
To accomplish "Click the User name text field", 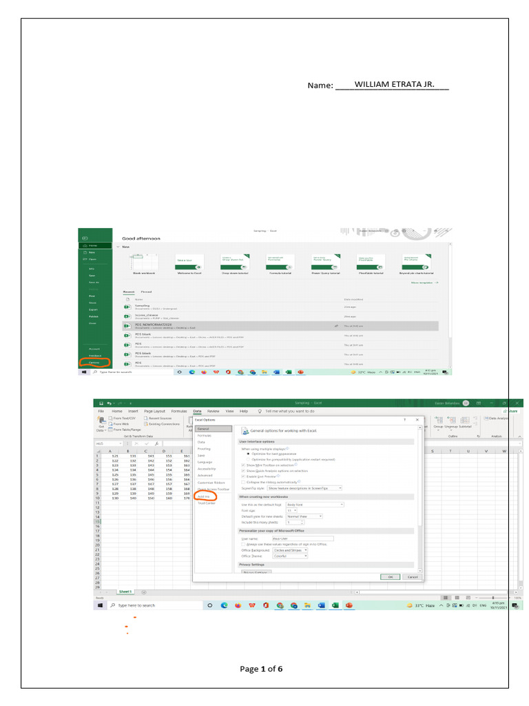I will click(x=303, y=538).
